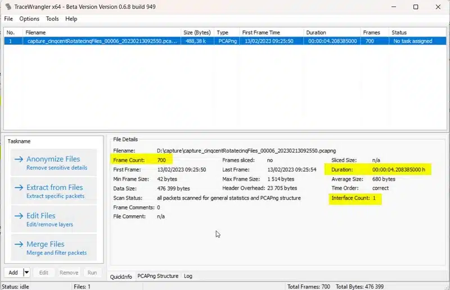Click the Add button
This screenshot has height=290, width=450.
point(13,272)
